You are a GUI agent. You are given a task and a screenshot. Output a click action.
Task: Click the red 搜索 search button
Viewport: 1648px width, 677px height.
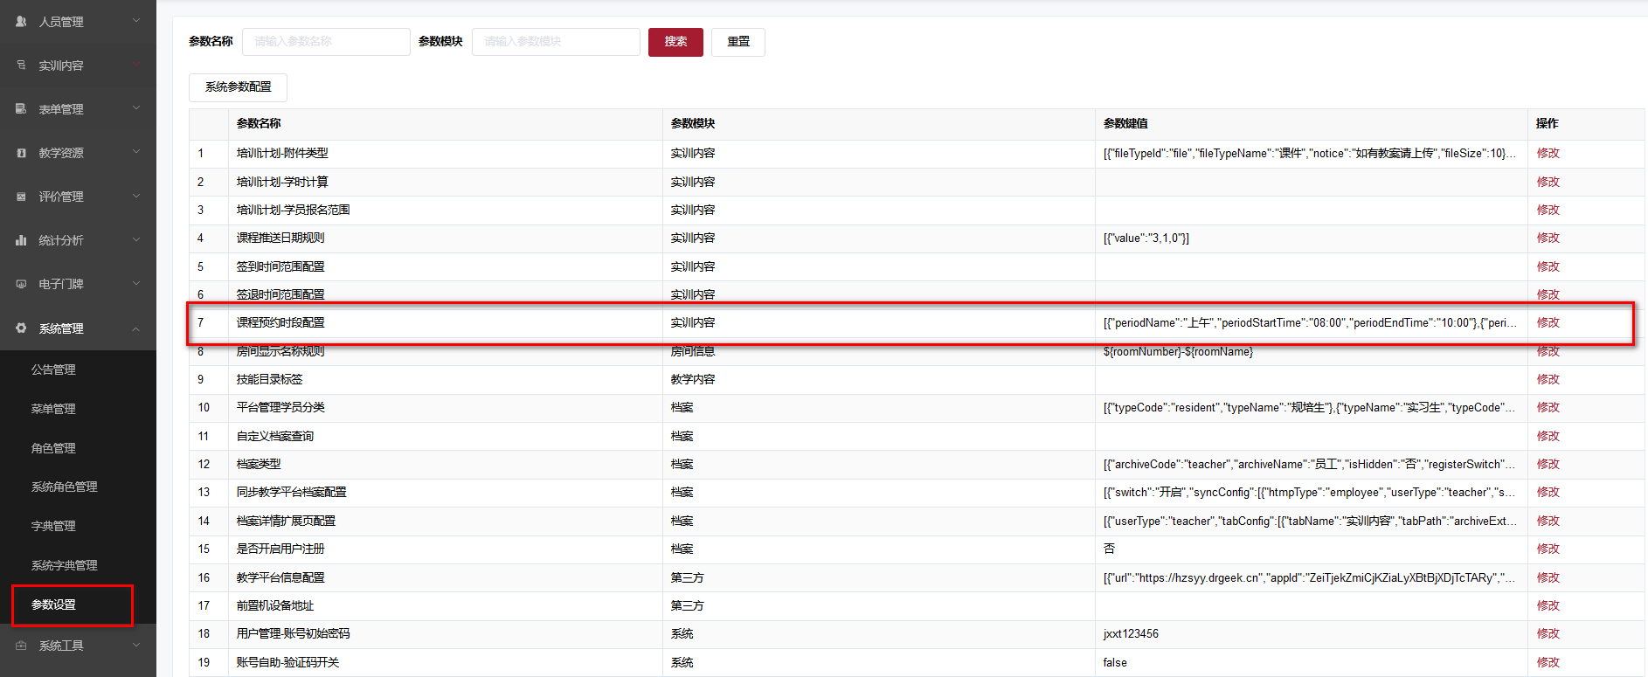(x=675, y=42)
